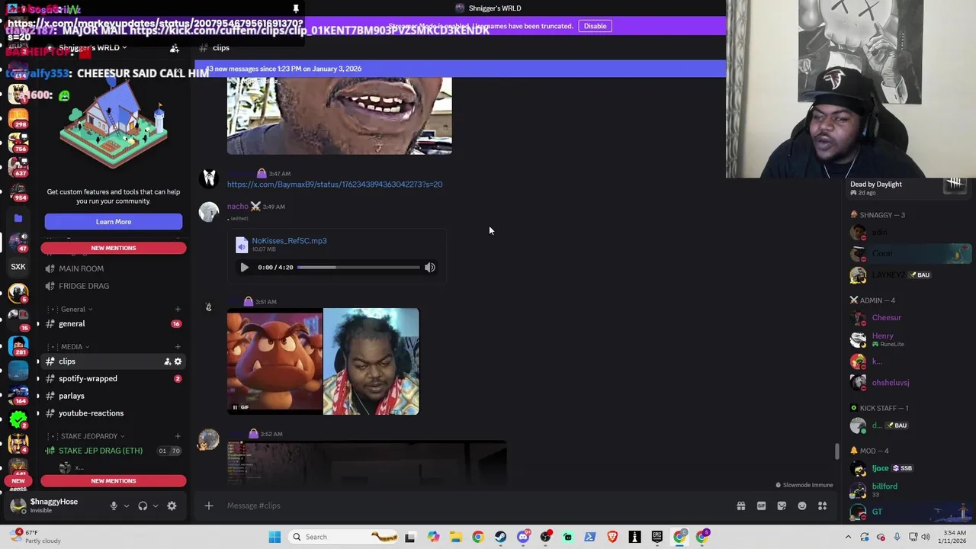Open the red-jacket man image thumbnail
The height and width of the screenshot is (549, 976).
[x=371, y=361]
